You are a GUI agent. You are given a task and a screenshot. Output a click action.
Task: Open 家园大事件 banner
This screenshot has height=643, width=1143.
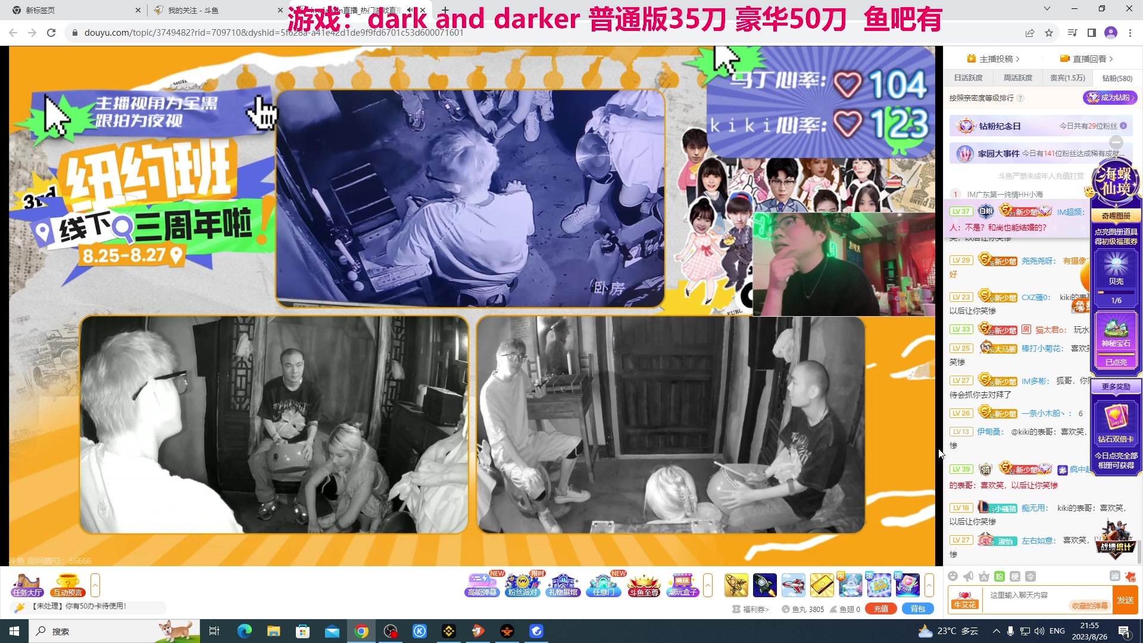click(x=1042, y=154)
